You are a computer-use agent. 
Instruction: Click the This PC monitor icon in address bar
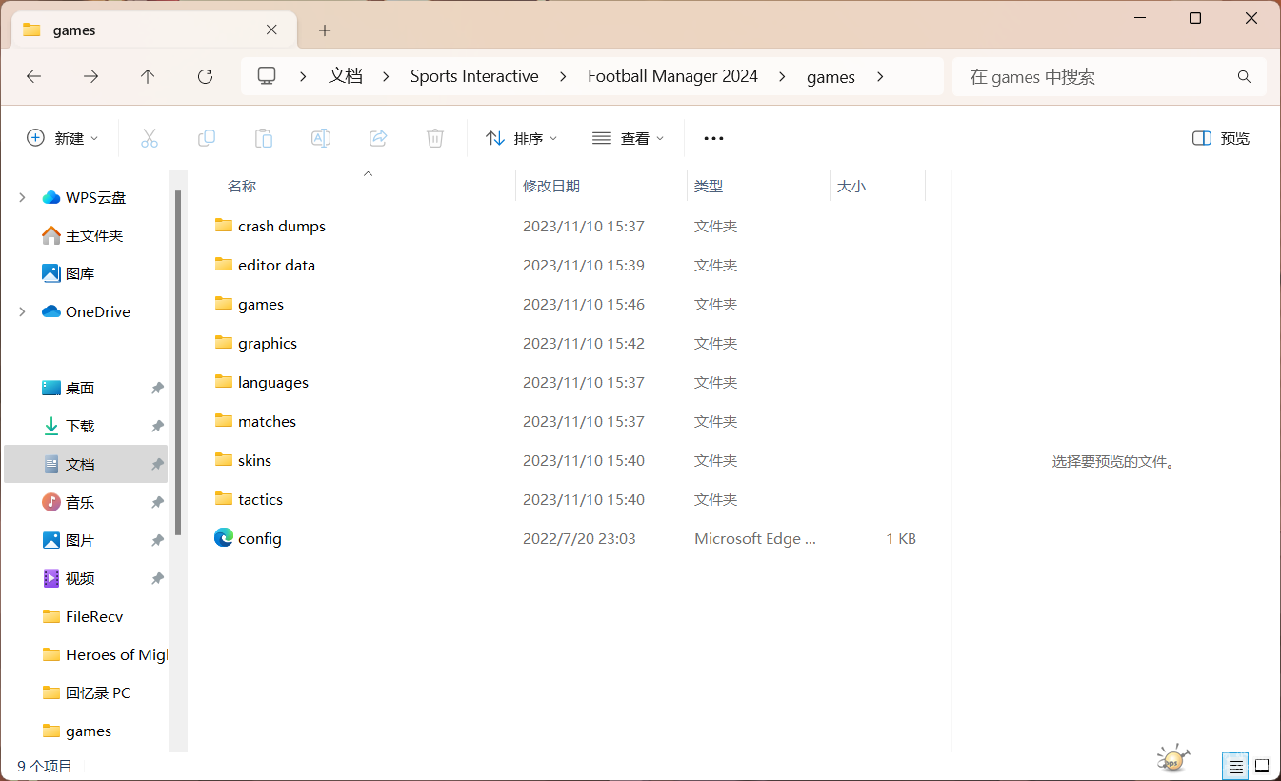coord(267,76)
